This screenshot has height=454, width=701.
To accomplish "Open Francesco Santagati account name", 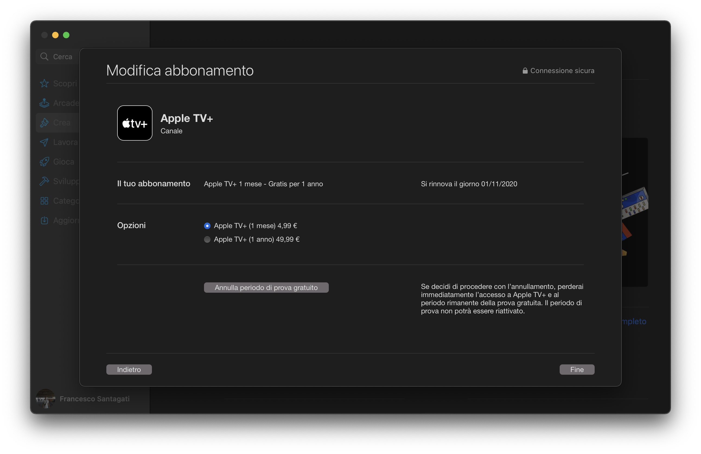I will click(95, 399).
